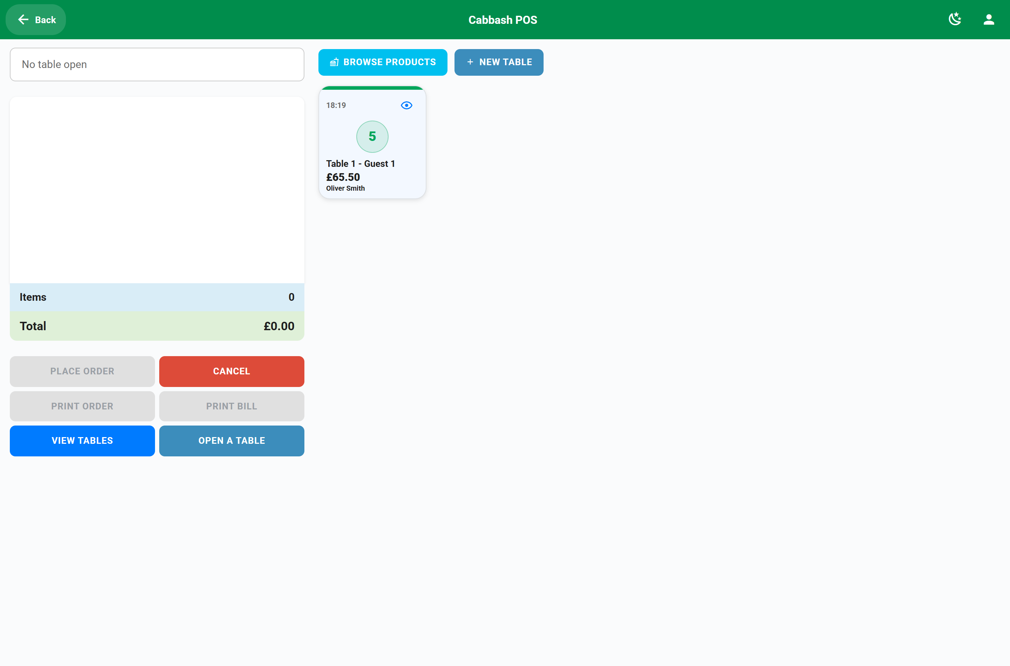The width and height of the screenshot is (1010, 666).
Task: Click Print Bill button
Action: tap(231, 406)
